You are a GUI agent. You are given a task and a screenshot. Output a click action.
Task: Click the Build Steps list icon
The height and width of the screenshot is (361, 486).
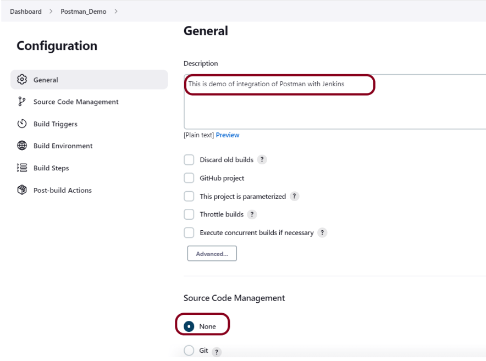tap(22, 168)
